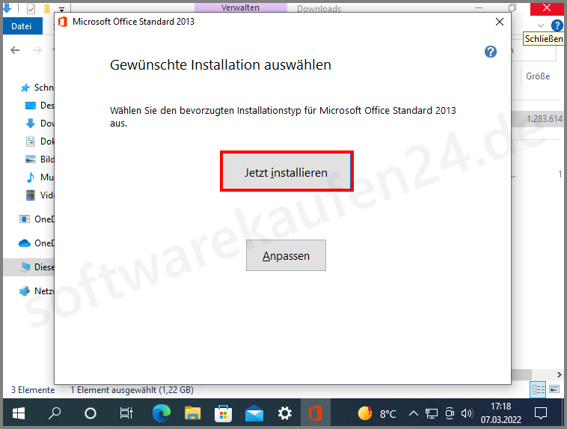
Task: Choose the Anpassen button
Action: tap(286, 255)
